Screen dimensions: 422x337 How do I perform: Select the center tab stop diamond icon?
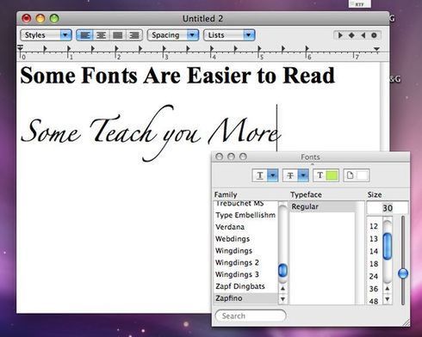point(351,35)
